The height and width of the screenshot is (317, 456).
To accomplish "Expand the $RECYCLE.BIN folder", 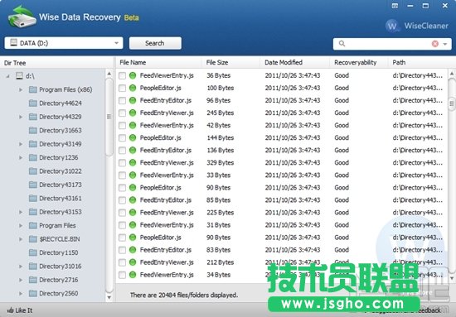I will [x=21, y=239].
